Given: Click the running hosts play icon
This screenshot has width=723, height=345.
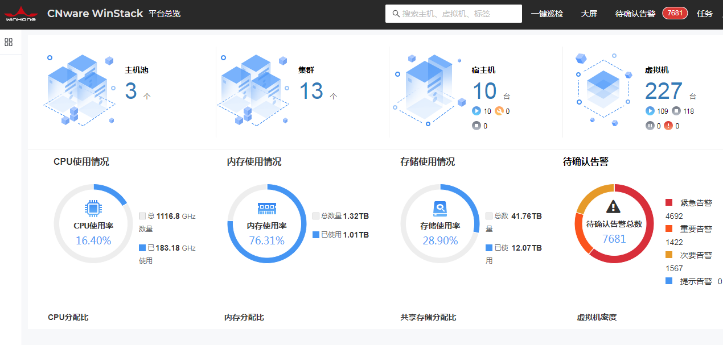Looking at the screenshot, I should click(476, 111).
